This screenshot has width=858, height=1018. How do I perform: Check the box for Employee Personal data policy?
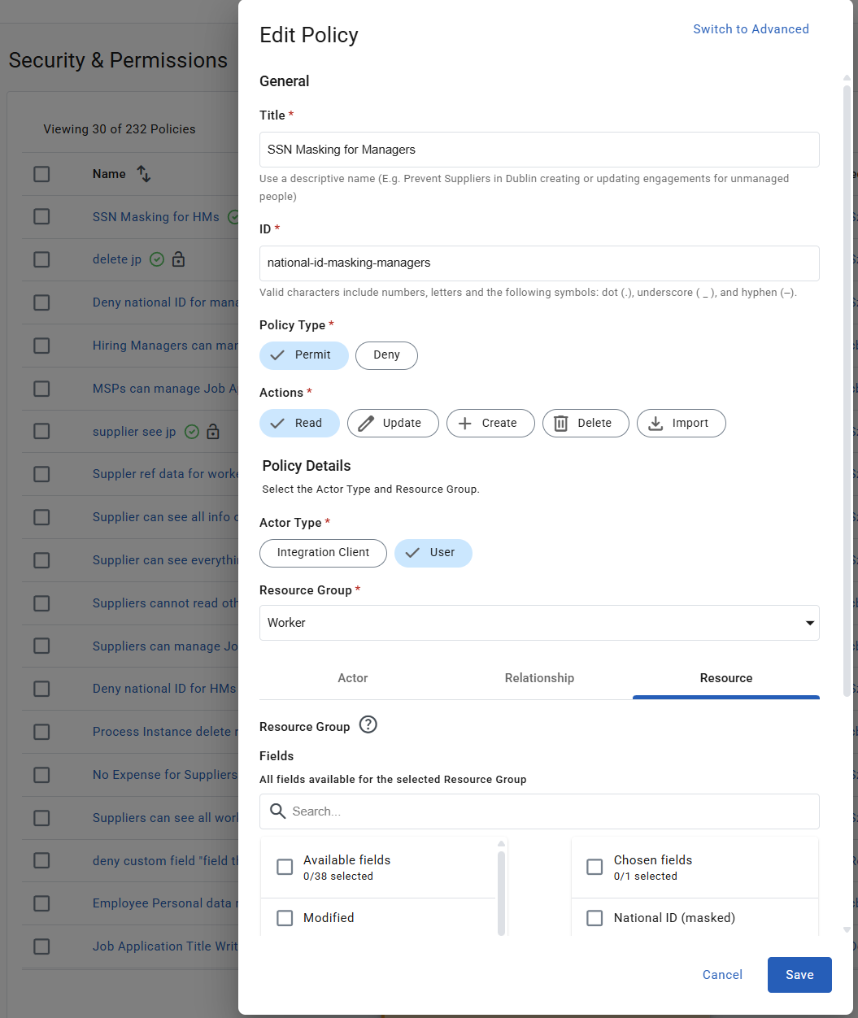click(41, 903)
